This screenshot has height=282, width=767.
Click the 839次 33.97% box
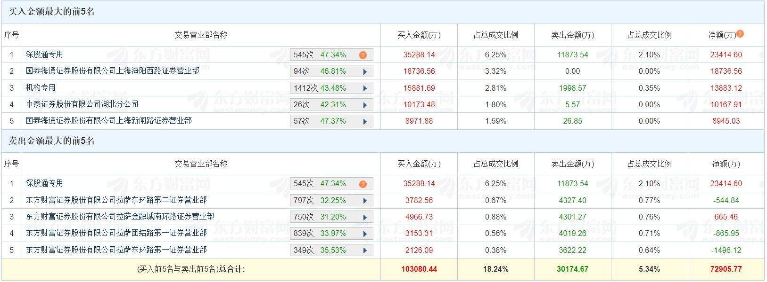pos(331,234)
